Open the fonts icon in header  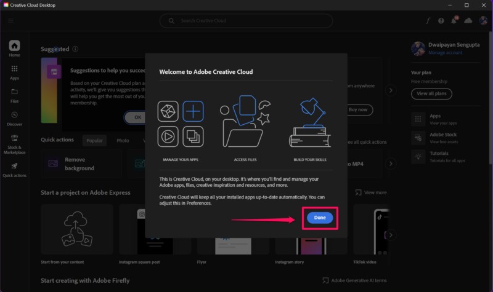pos(428,20)
